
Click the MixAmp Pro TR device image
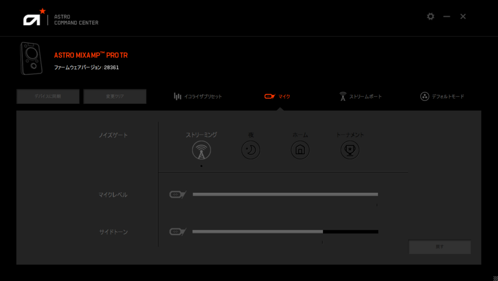(x=31, y=58)
